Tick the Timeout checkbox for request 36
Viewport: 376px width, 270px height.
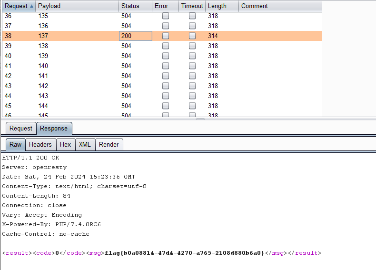coord(192,16)
